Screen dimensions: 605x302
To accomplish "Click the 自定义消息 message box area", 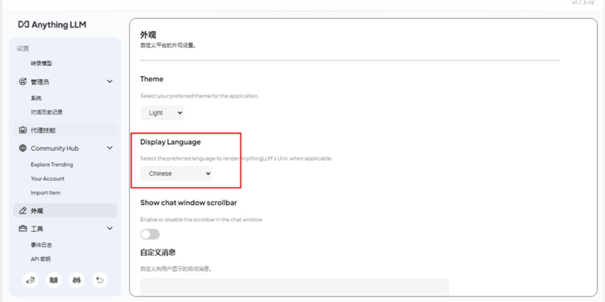I will point(295,287).
